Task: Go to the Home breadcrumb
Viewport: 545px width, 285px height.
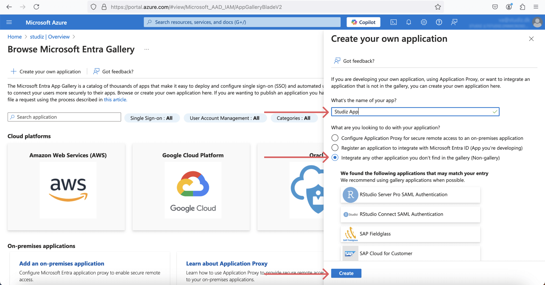Action: [15, 37]
